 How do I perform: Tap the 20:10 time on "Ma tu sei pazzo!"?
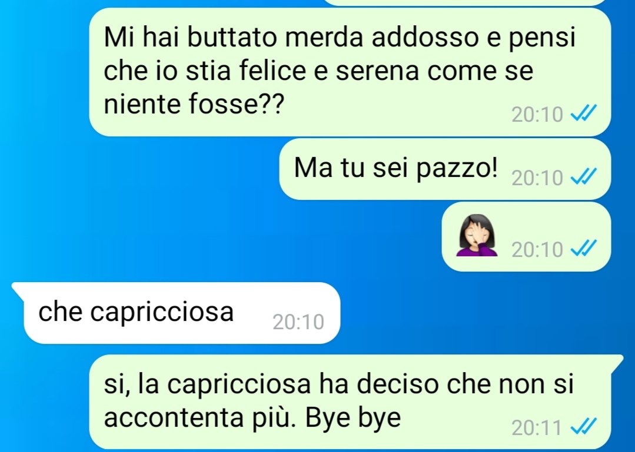click(x=537, y=178)
